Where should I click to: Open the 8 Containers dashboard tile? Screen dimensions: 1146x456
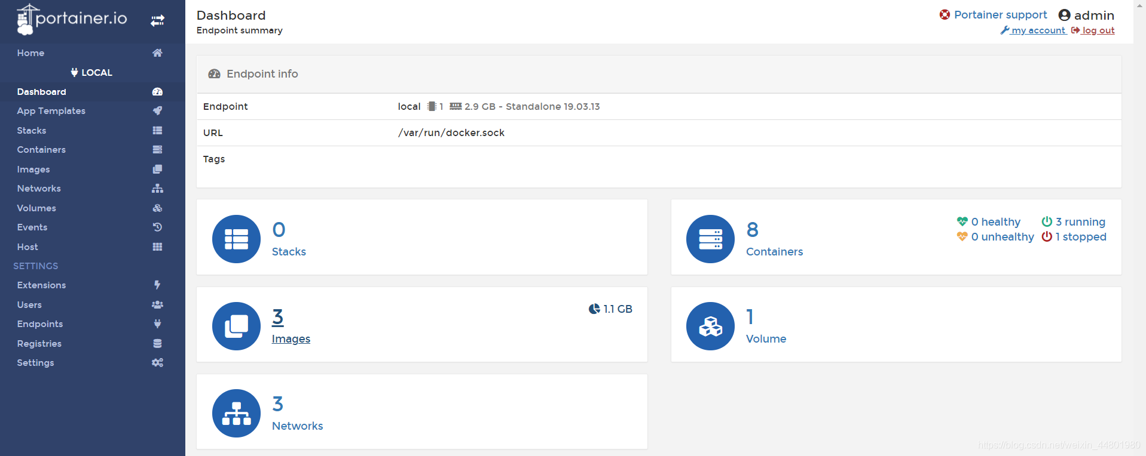pyautogui.click(x=896, y=237)
